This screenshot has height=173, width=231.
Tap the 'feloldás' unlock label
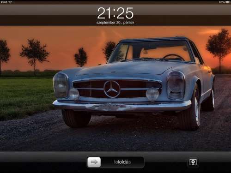(x=122, y=162)
